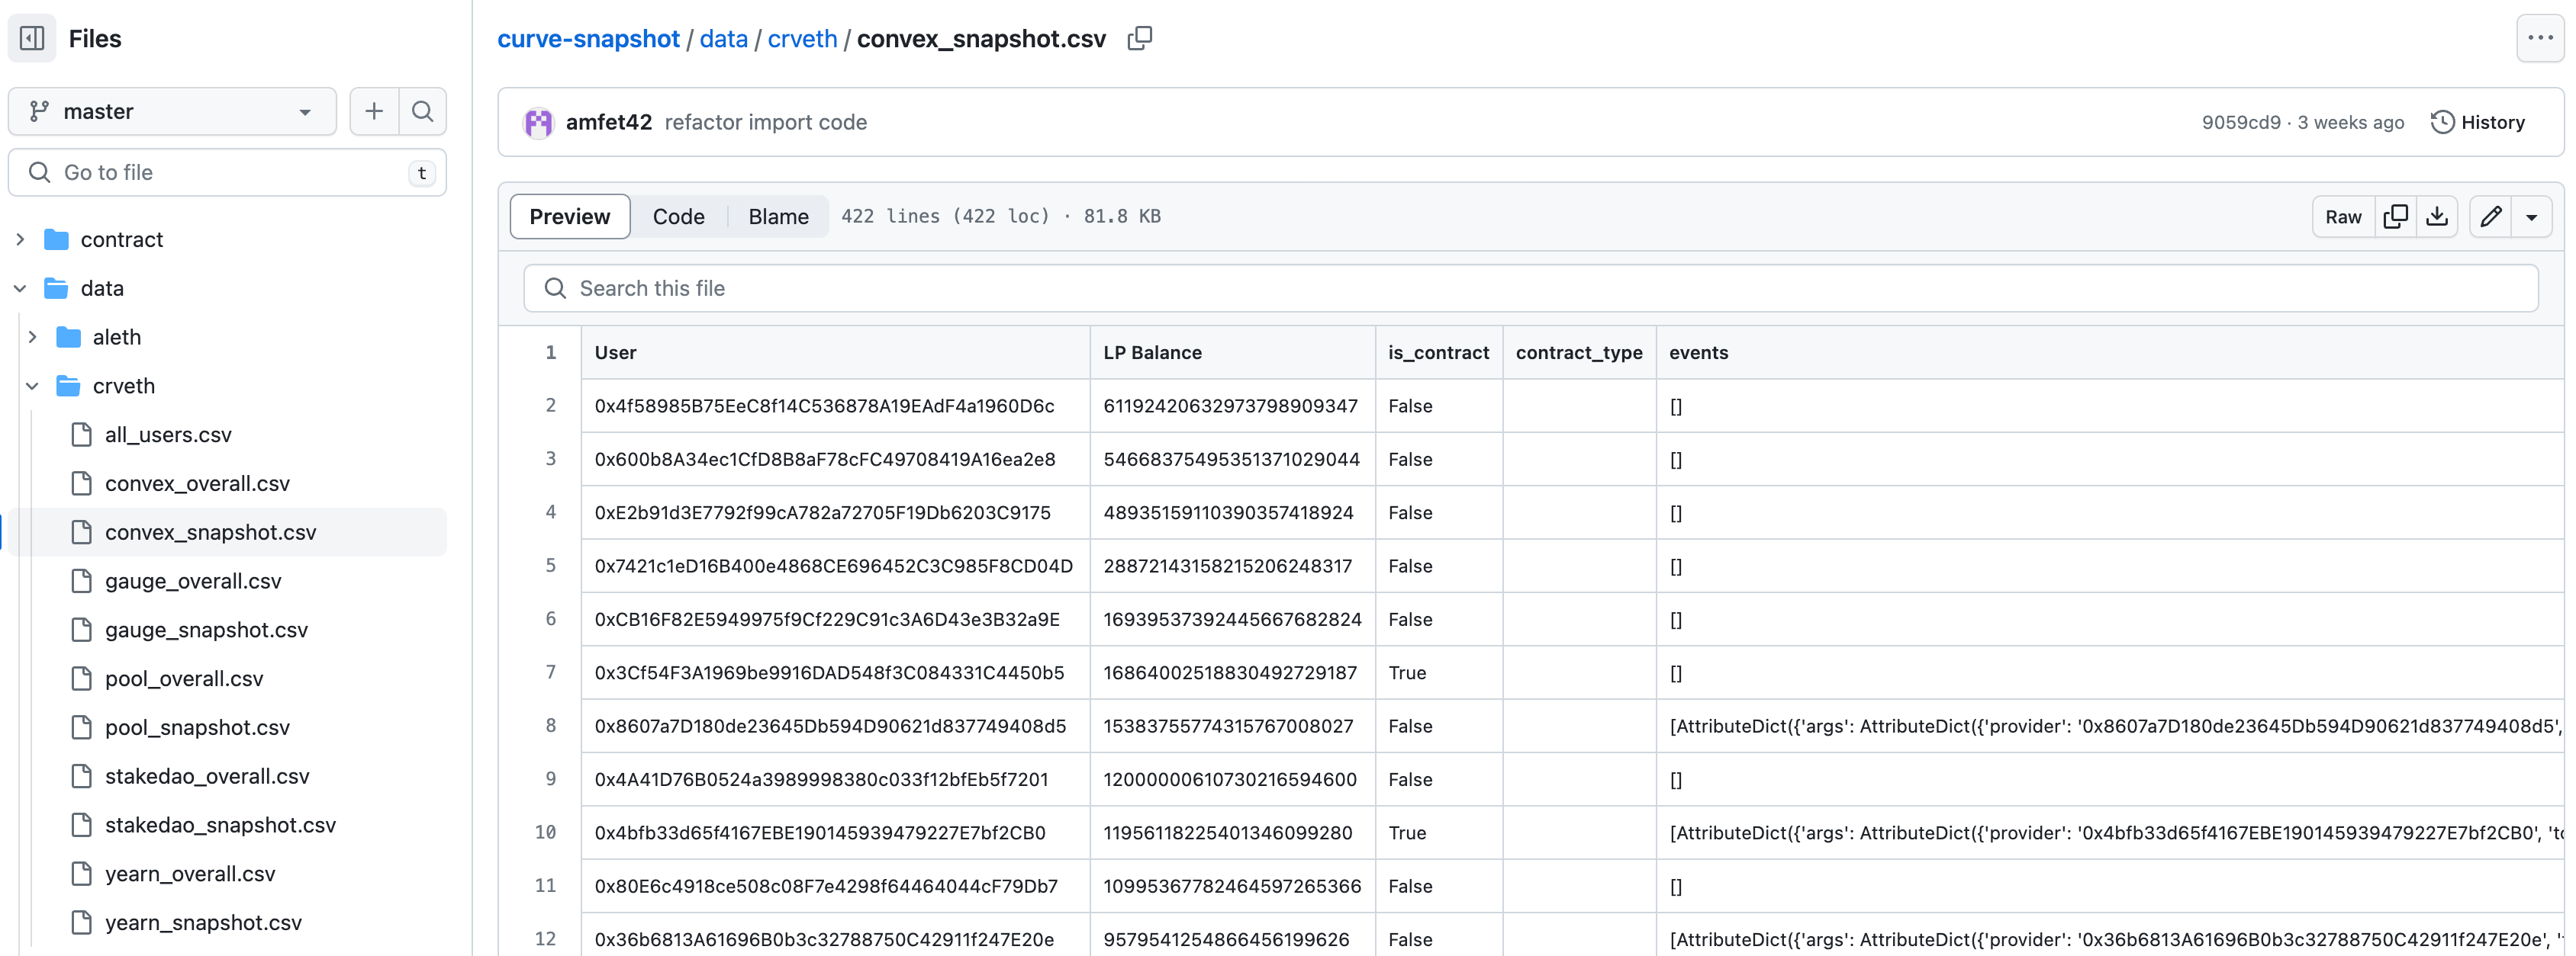This screenshot has height=956, width=2576.
Task: Open amfet42 user link
Action: (608, 122)
